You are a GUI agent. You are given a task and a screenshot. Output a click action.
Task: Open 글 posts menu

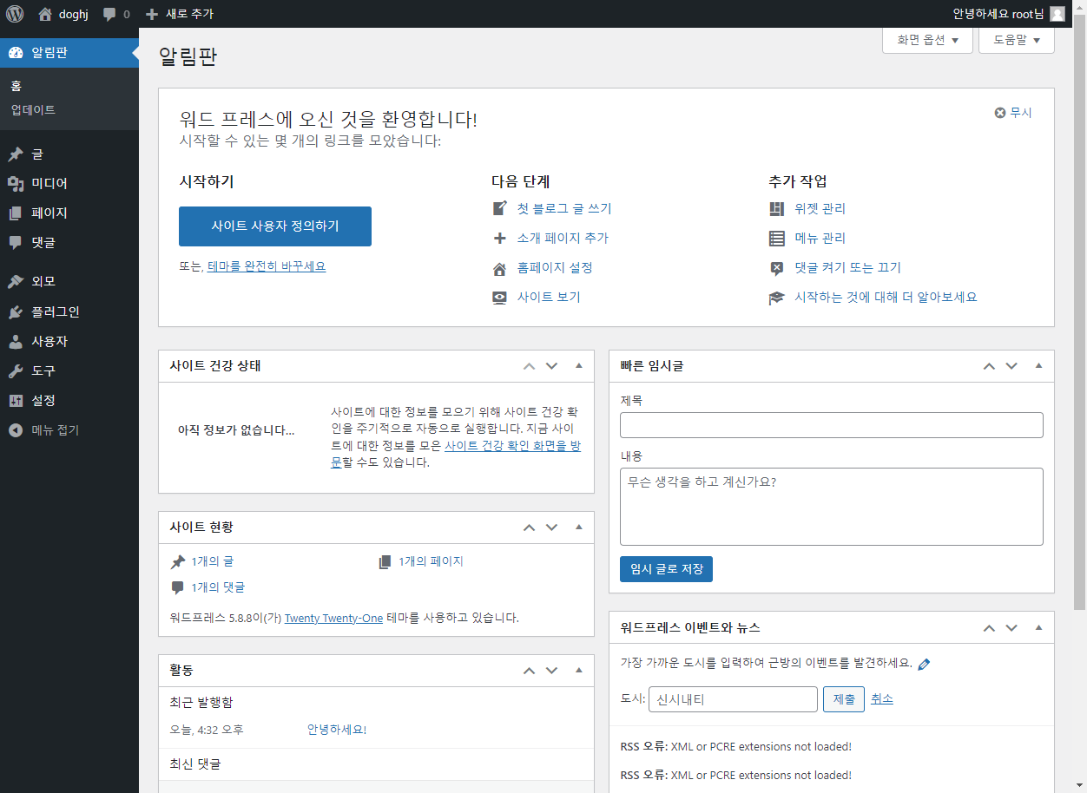[x=69, y=154]
